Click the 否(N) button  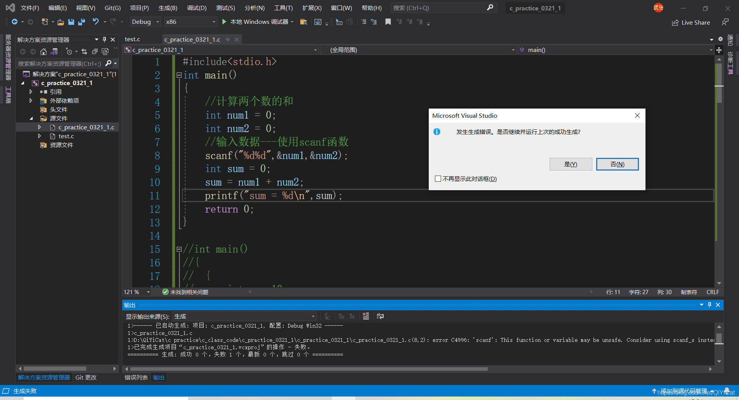tap(617, 164)
